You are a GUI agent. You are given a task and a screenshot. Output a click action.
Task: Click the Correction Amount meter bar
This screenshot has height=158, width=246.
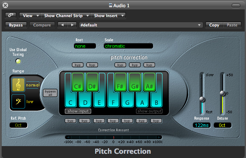(113, 137)
